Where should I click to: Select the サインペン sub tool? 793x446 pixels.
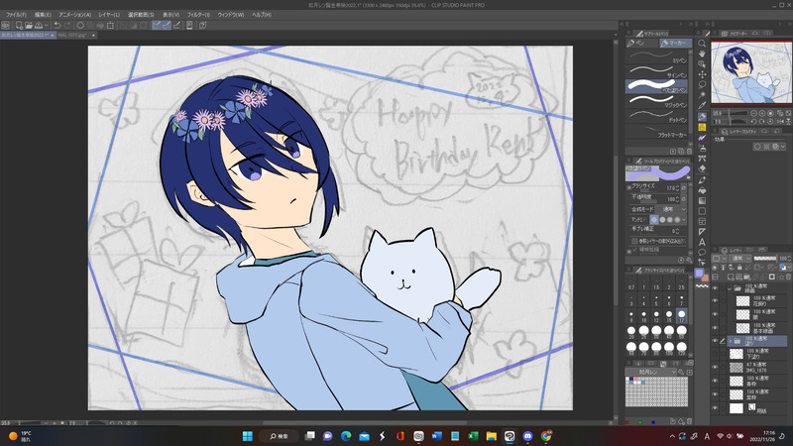[656, 71]
